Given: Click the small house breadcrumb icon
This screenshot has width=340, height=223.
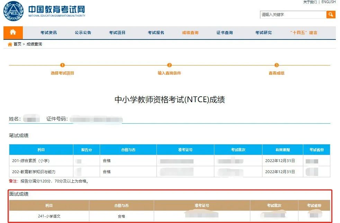Looking at the screenshot, I should (x=10, y=44).
